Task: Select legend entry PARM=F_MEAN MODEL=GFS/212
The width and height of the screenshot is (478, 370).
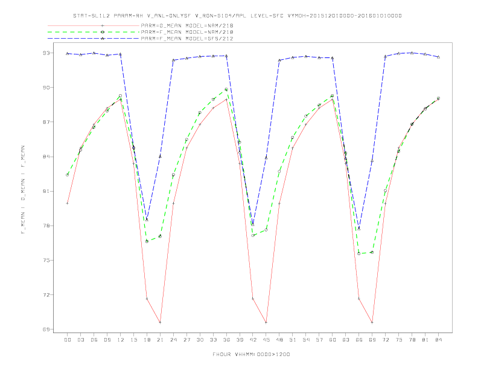Action: click(187, 39)
